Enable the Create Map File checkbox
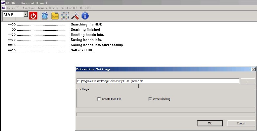The height and width of the screenshot is (131, 257). point(99,99)
